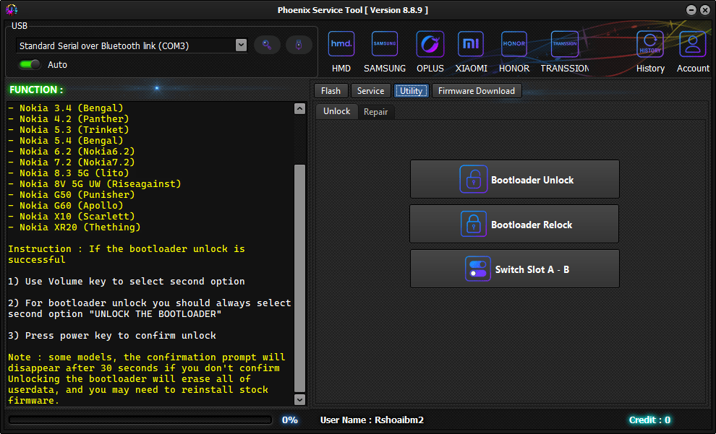This screenshot has height=434, width=716.
Task: Switch to the Flash tab
Action: 331,91
